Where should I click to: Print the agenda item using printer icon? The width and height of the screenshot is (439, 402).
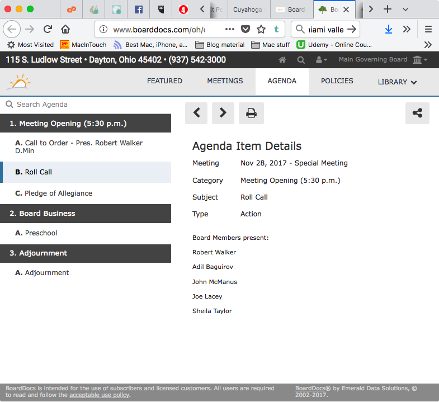(251, 113)
